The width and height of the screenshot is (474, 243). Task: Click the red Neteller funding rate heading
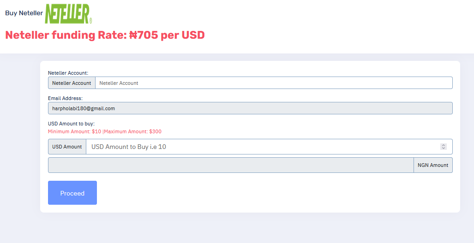point(105,35)
